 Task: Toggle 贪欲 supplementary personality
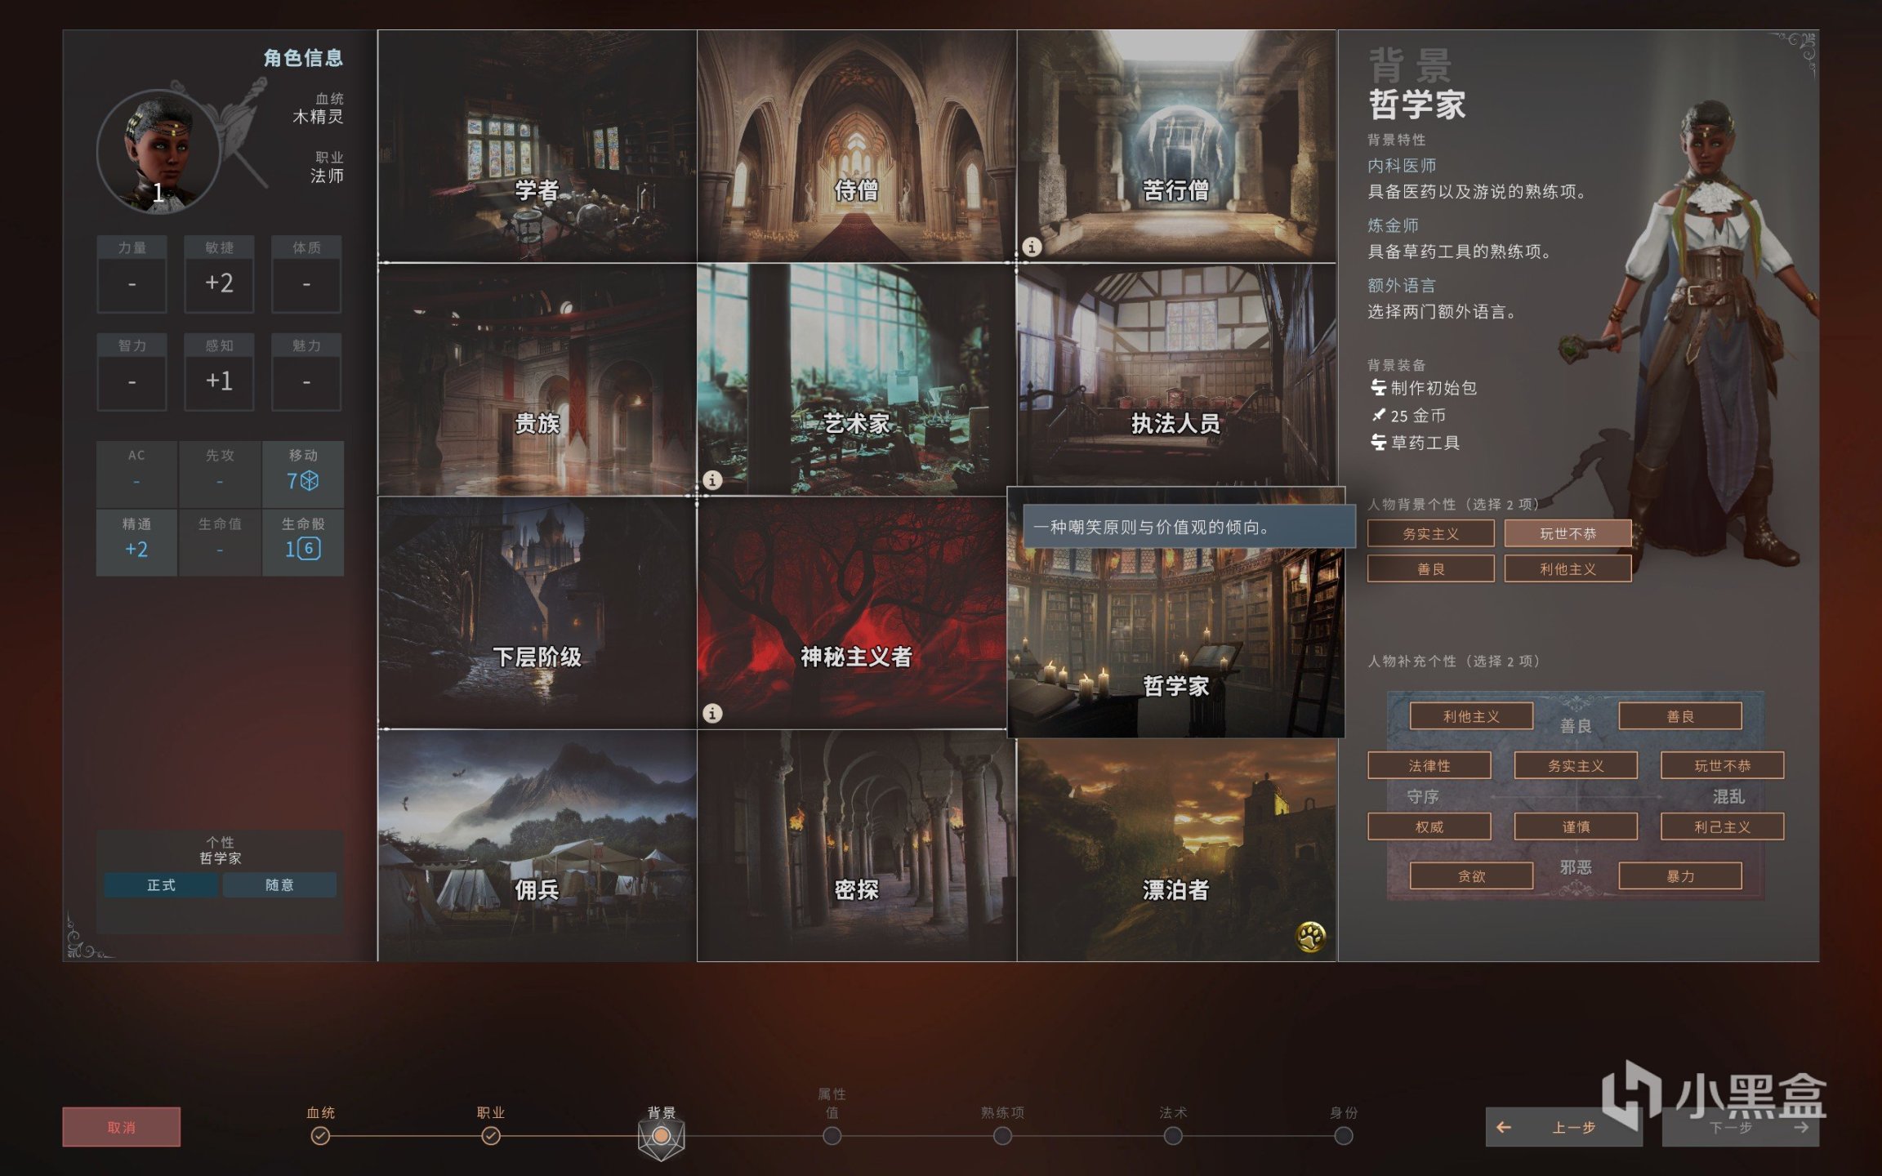[1471, 875]
